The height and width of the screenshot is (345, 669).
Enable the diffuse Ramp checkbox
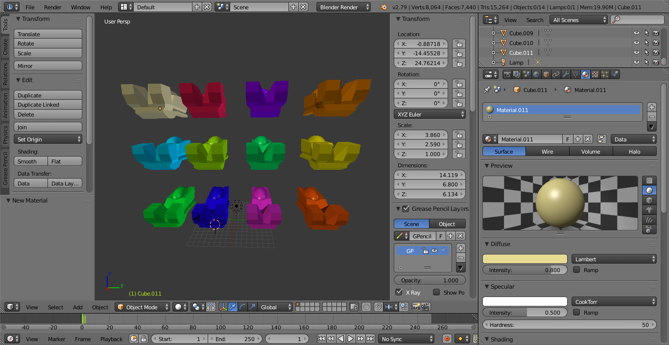point(576,270)
